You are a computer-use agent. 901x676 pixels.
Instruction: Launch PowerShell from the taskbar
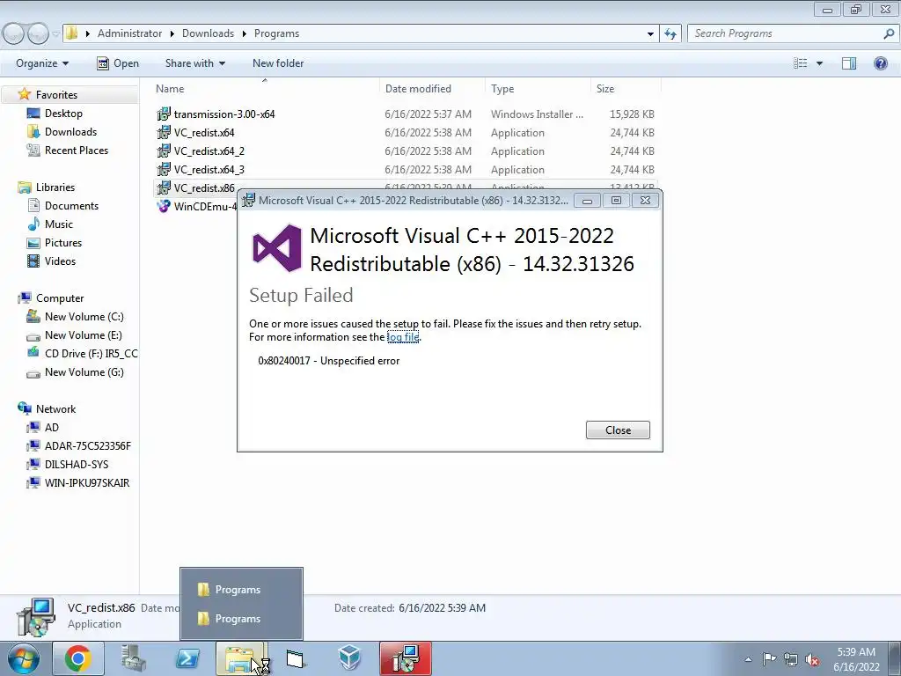pos(187,658)
